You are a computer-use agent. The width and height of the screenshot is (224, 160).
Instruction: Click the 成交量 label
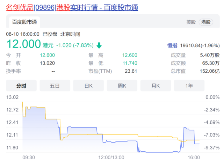(x=178, y=55)
